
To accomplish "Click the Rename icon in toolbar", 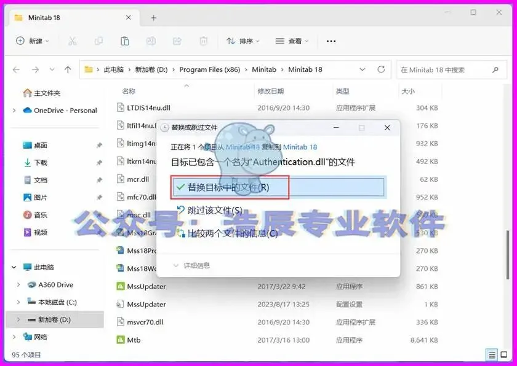I will (151, 41).
